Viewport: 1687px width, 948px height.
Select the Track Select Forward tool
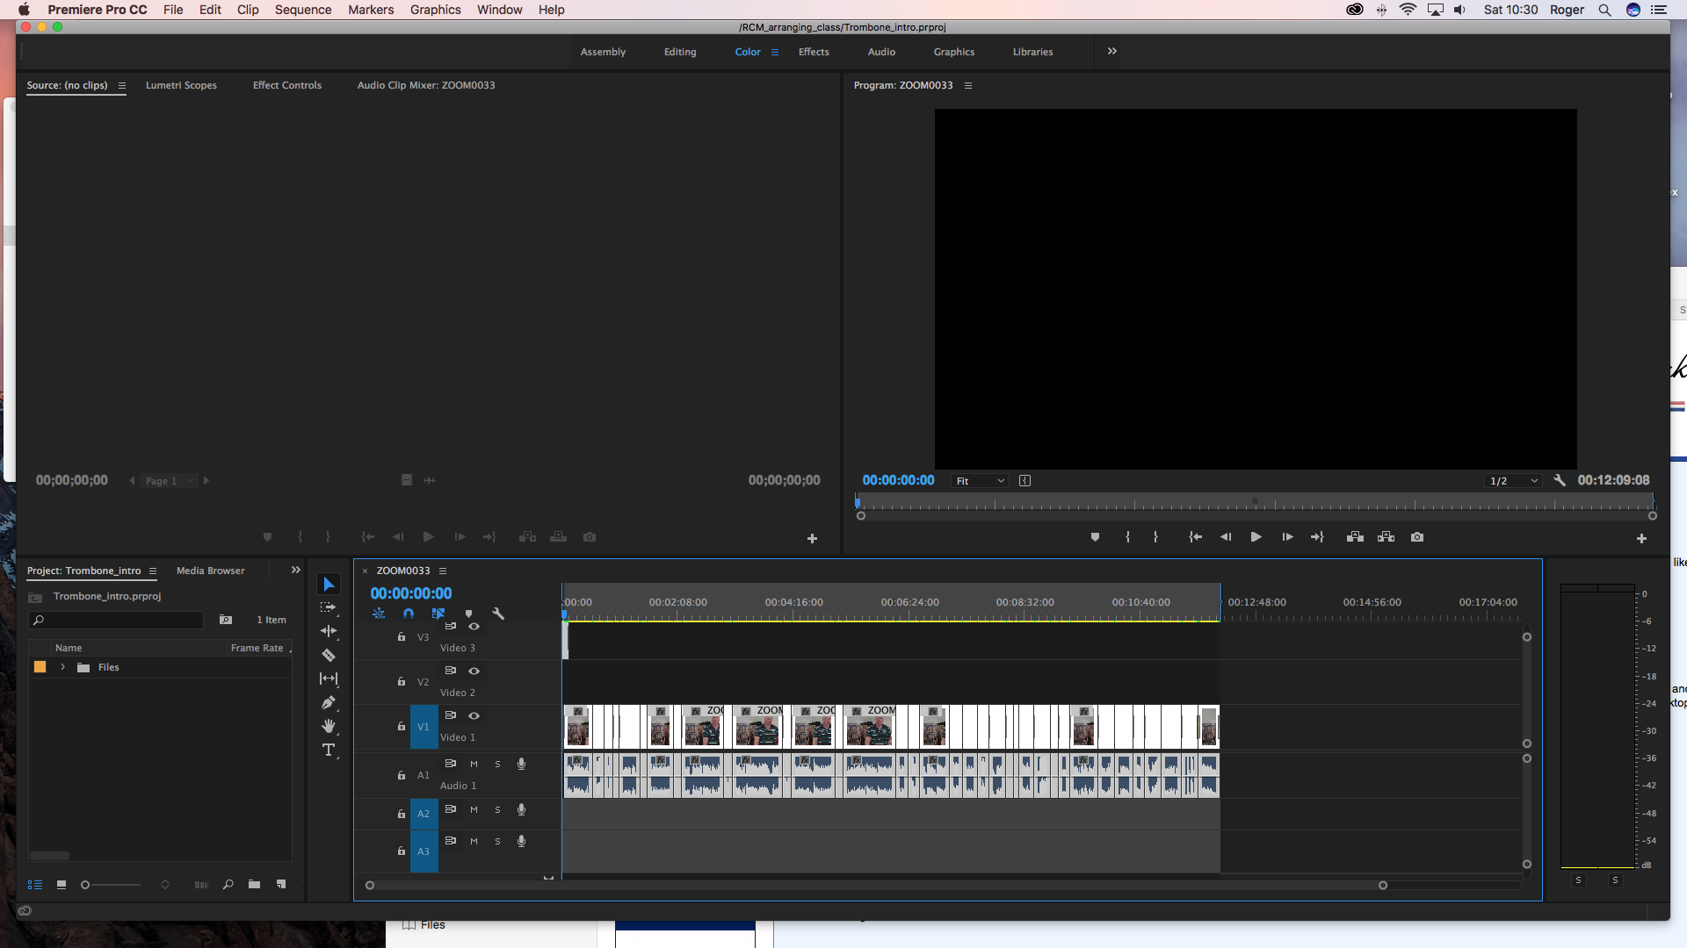329,607
